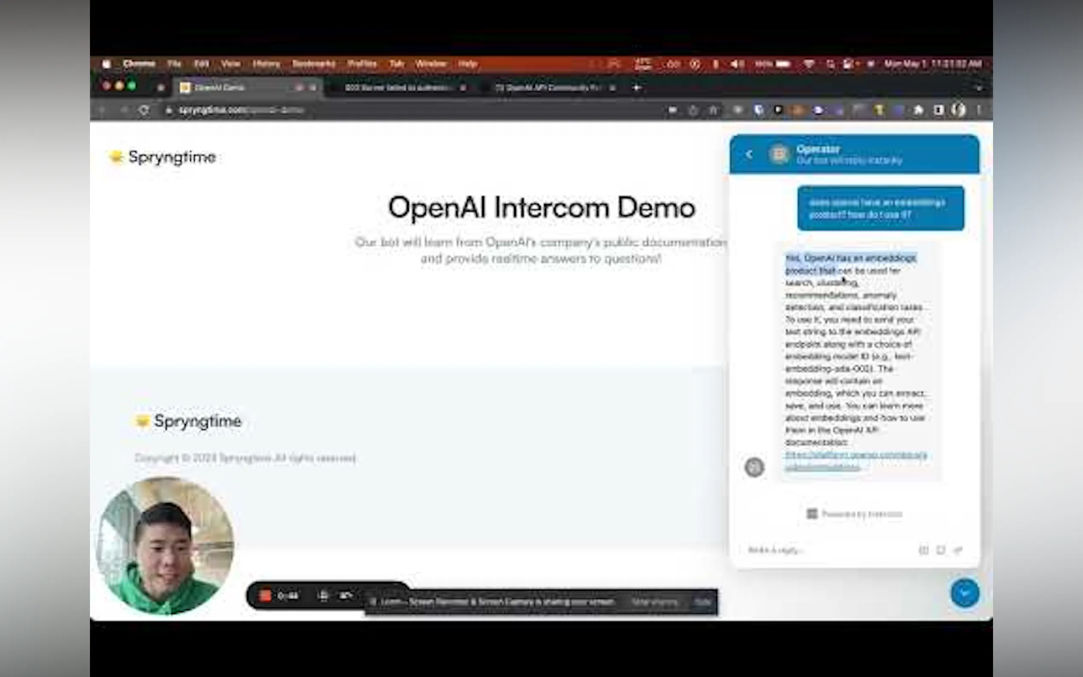Stop the Loom recording with red button
Screen dimensions: 1083x677
pyautogui.click(x=266, y=596)
